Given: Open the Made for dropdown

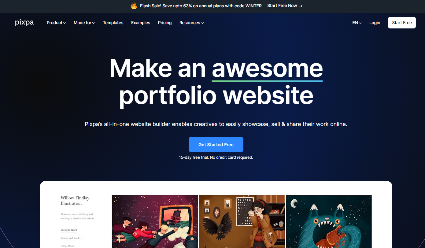Looking at the screenshot, I should 84,23.
